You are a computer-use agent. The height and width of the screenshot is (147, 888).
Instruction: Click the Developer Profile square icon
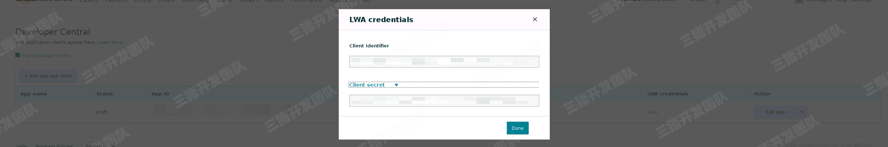pos(17,55)
